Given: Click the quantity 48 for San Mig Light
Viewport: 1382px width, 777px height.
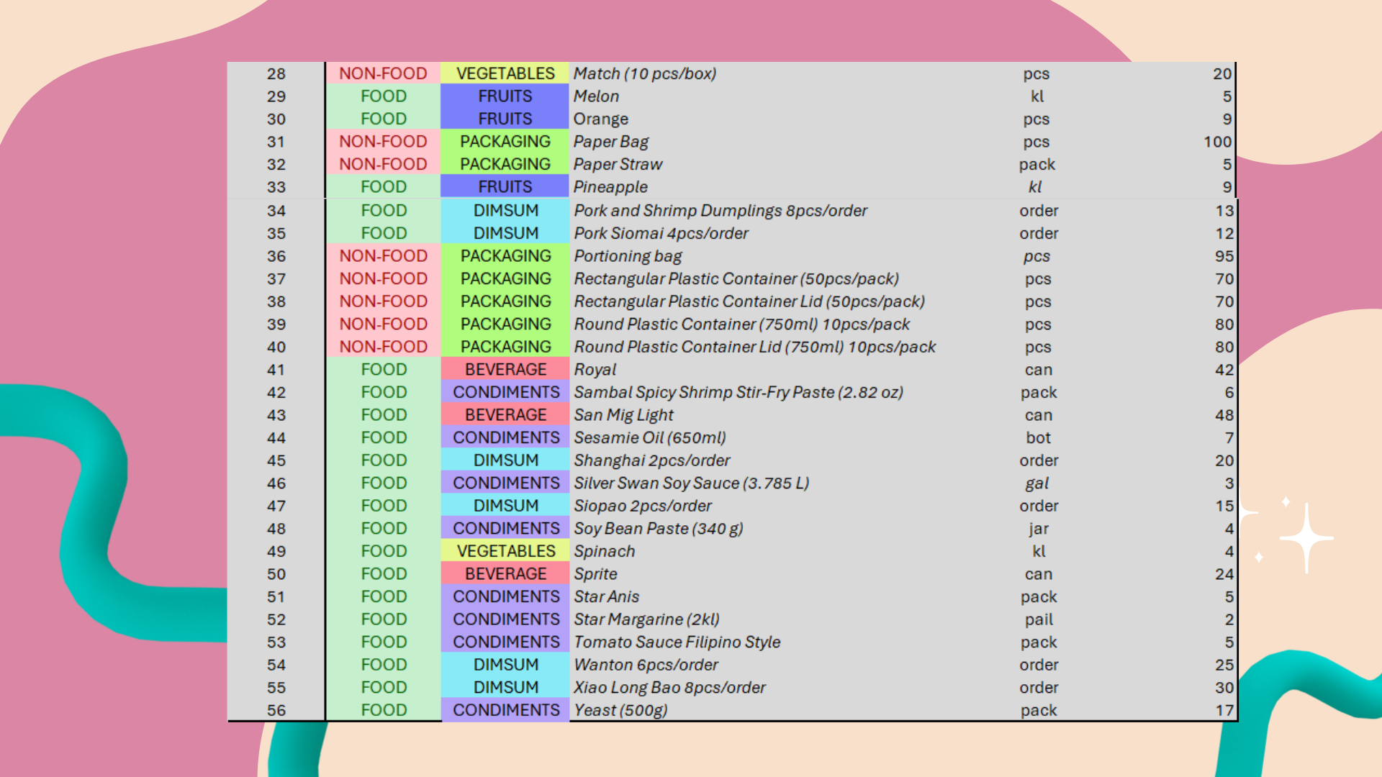Looking at the screenshot, I should coord(1224,414).
